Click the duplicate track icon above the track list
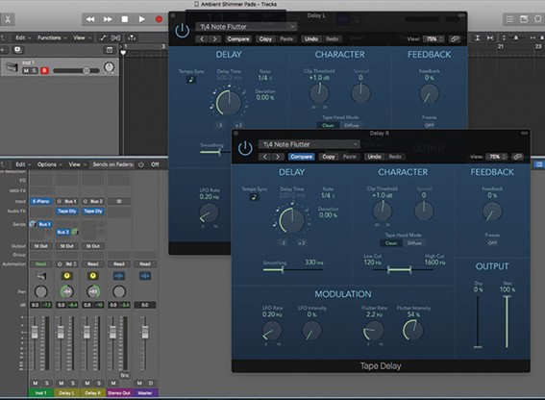Image resolution: width=545 pixels, height=400 pixels. 17,50
